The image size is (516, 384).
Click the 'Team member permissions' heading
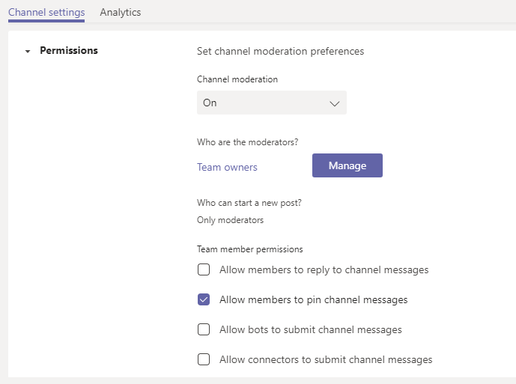(x=249, y=249)
